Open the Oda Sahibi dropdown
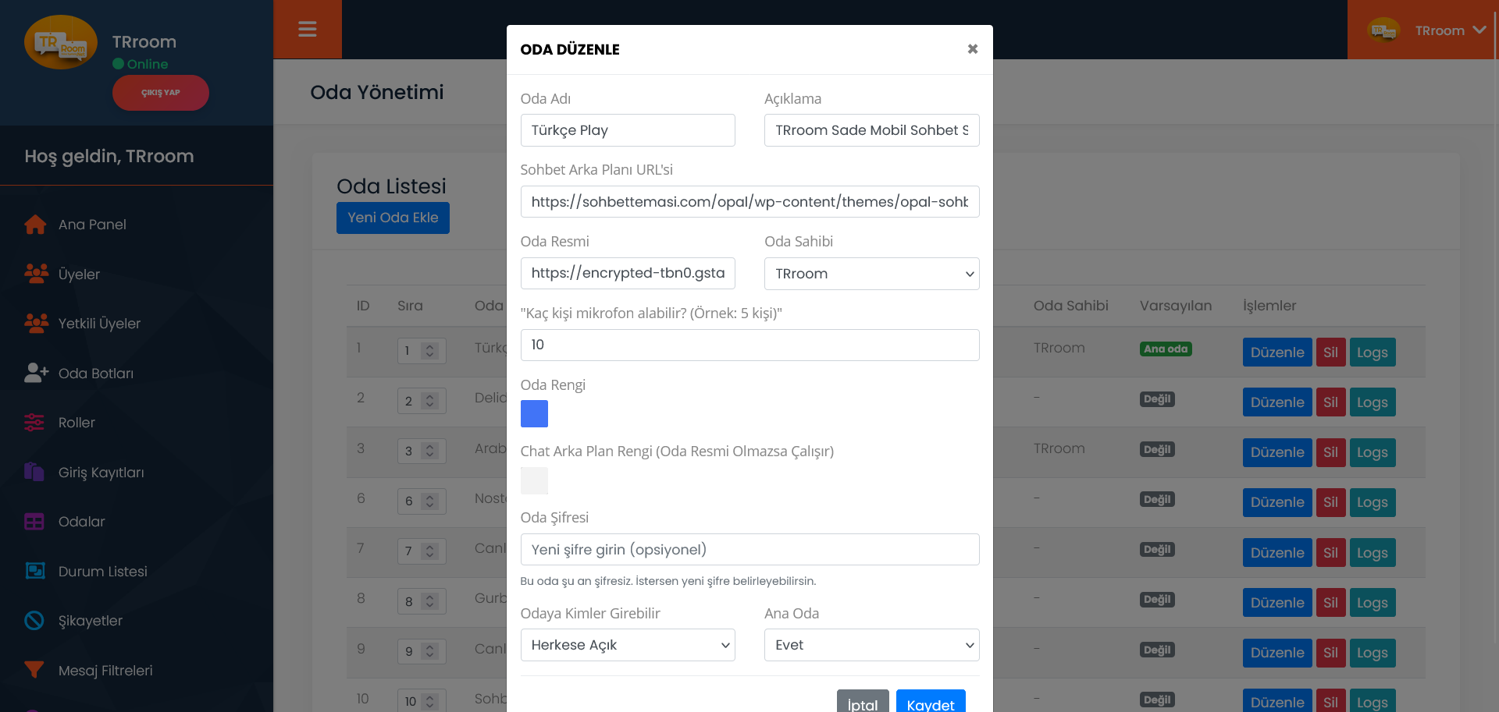 871,274
